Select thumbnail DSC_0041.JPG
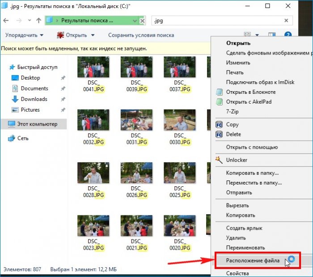The width and height of the screenshot is (313, 277). [x=93, y=67]
